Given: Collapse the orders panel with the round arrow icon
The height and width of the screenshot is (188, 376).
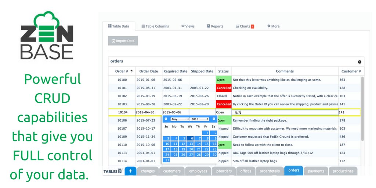Looking at the screenshot, I should click(359, 62).
